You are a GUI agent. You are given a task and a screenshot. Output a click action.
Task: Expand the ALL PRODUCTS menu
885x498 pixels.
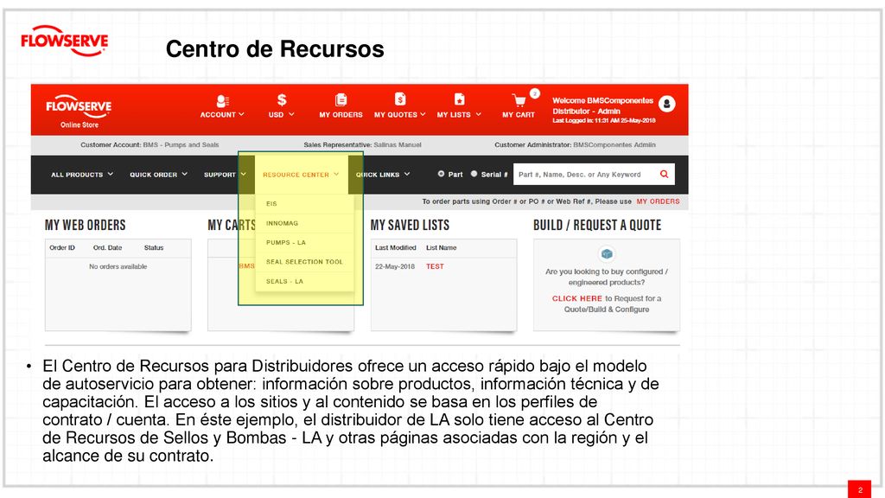(82, 175)
